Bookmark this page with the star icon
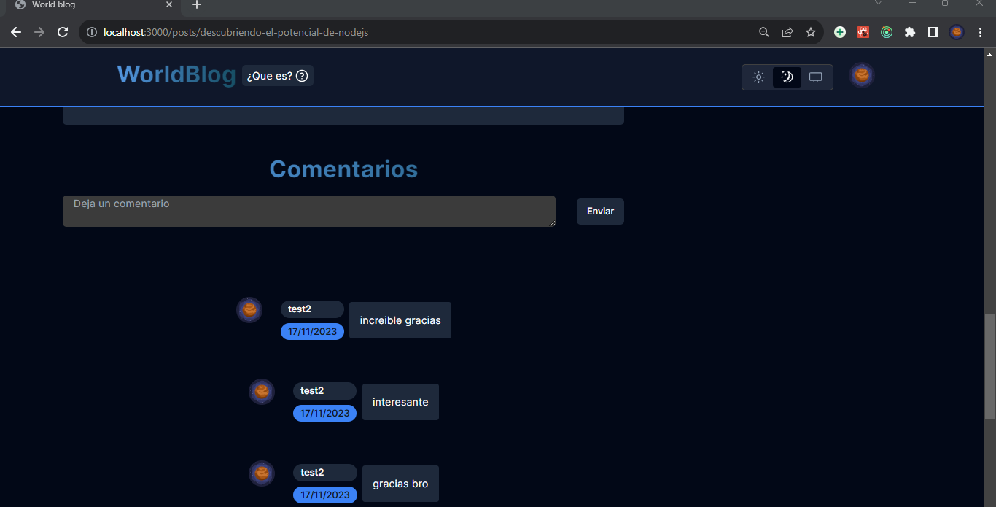The image size is (996, 507). 811,32
